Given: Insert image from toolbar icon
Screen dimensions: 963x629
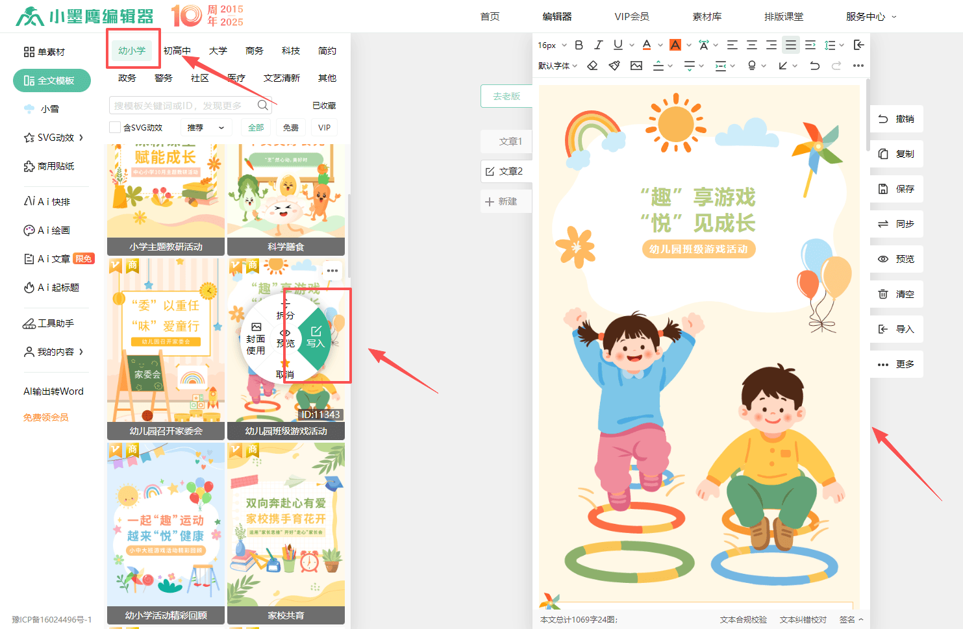Looking at the screenshot, I should pos(636,66).
